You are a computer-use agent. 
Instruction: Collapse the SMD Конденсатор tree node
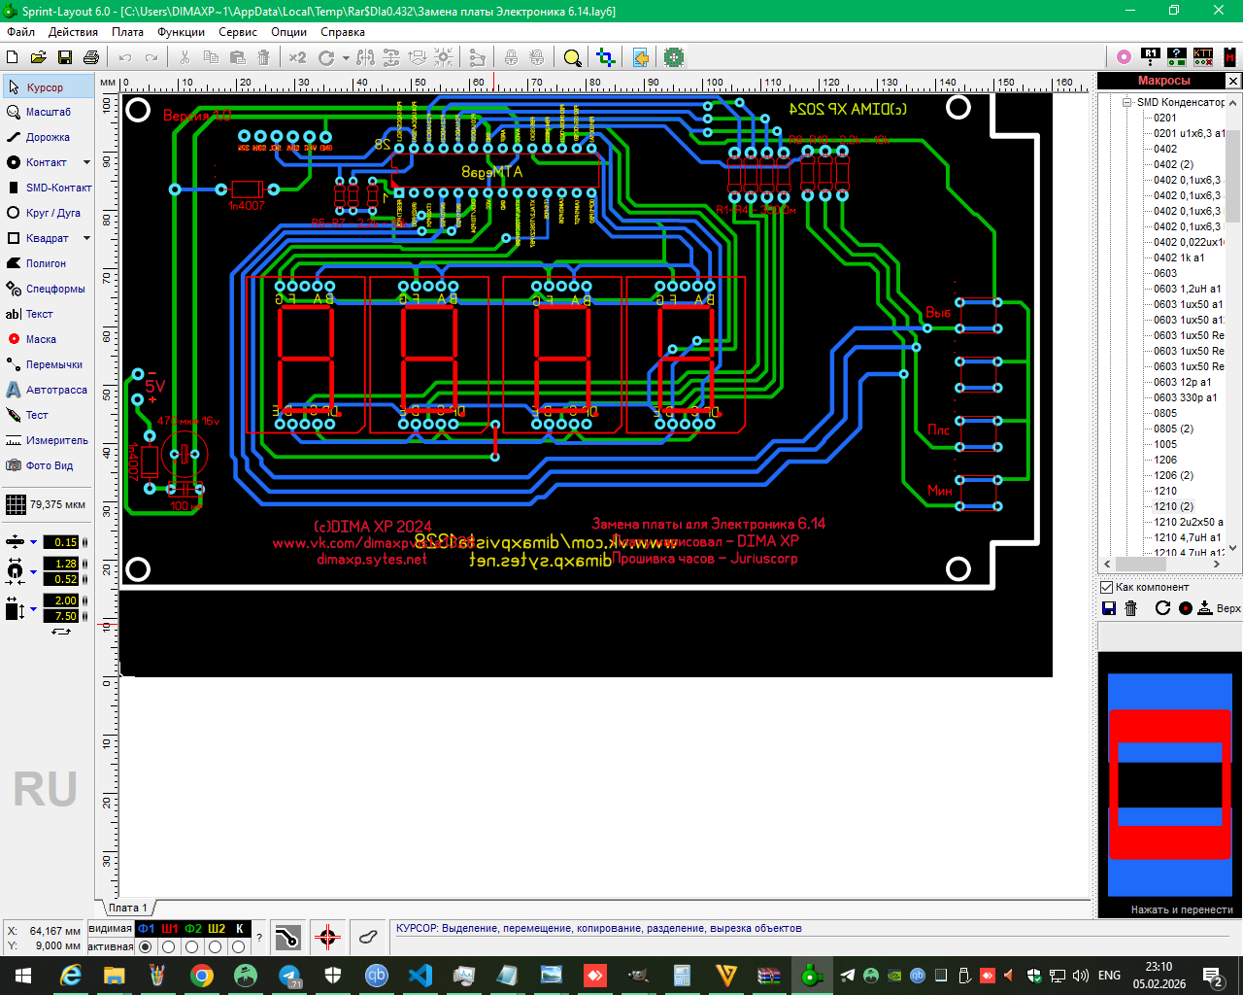[x=1126, y=102]
